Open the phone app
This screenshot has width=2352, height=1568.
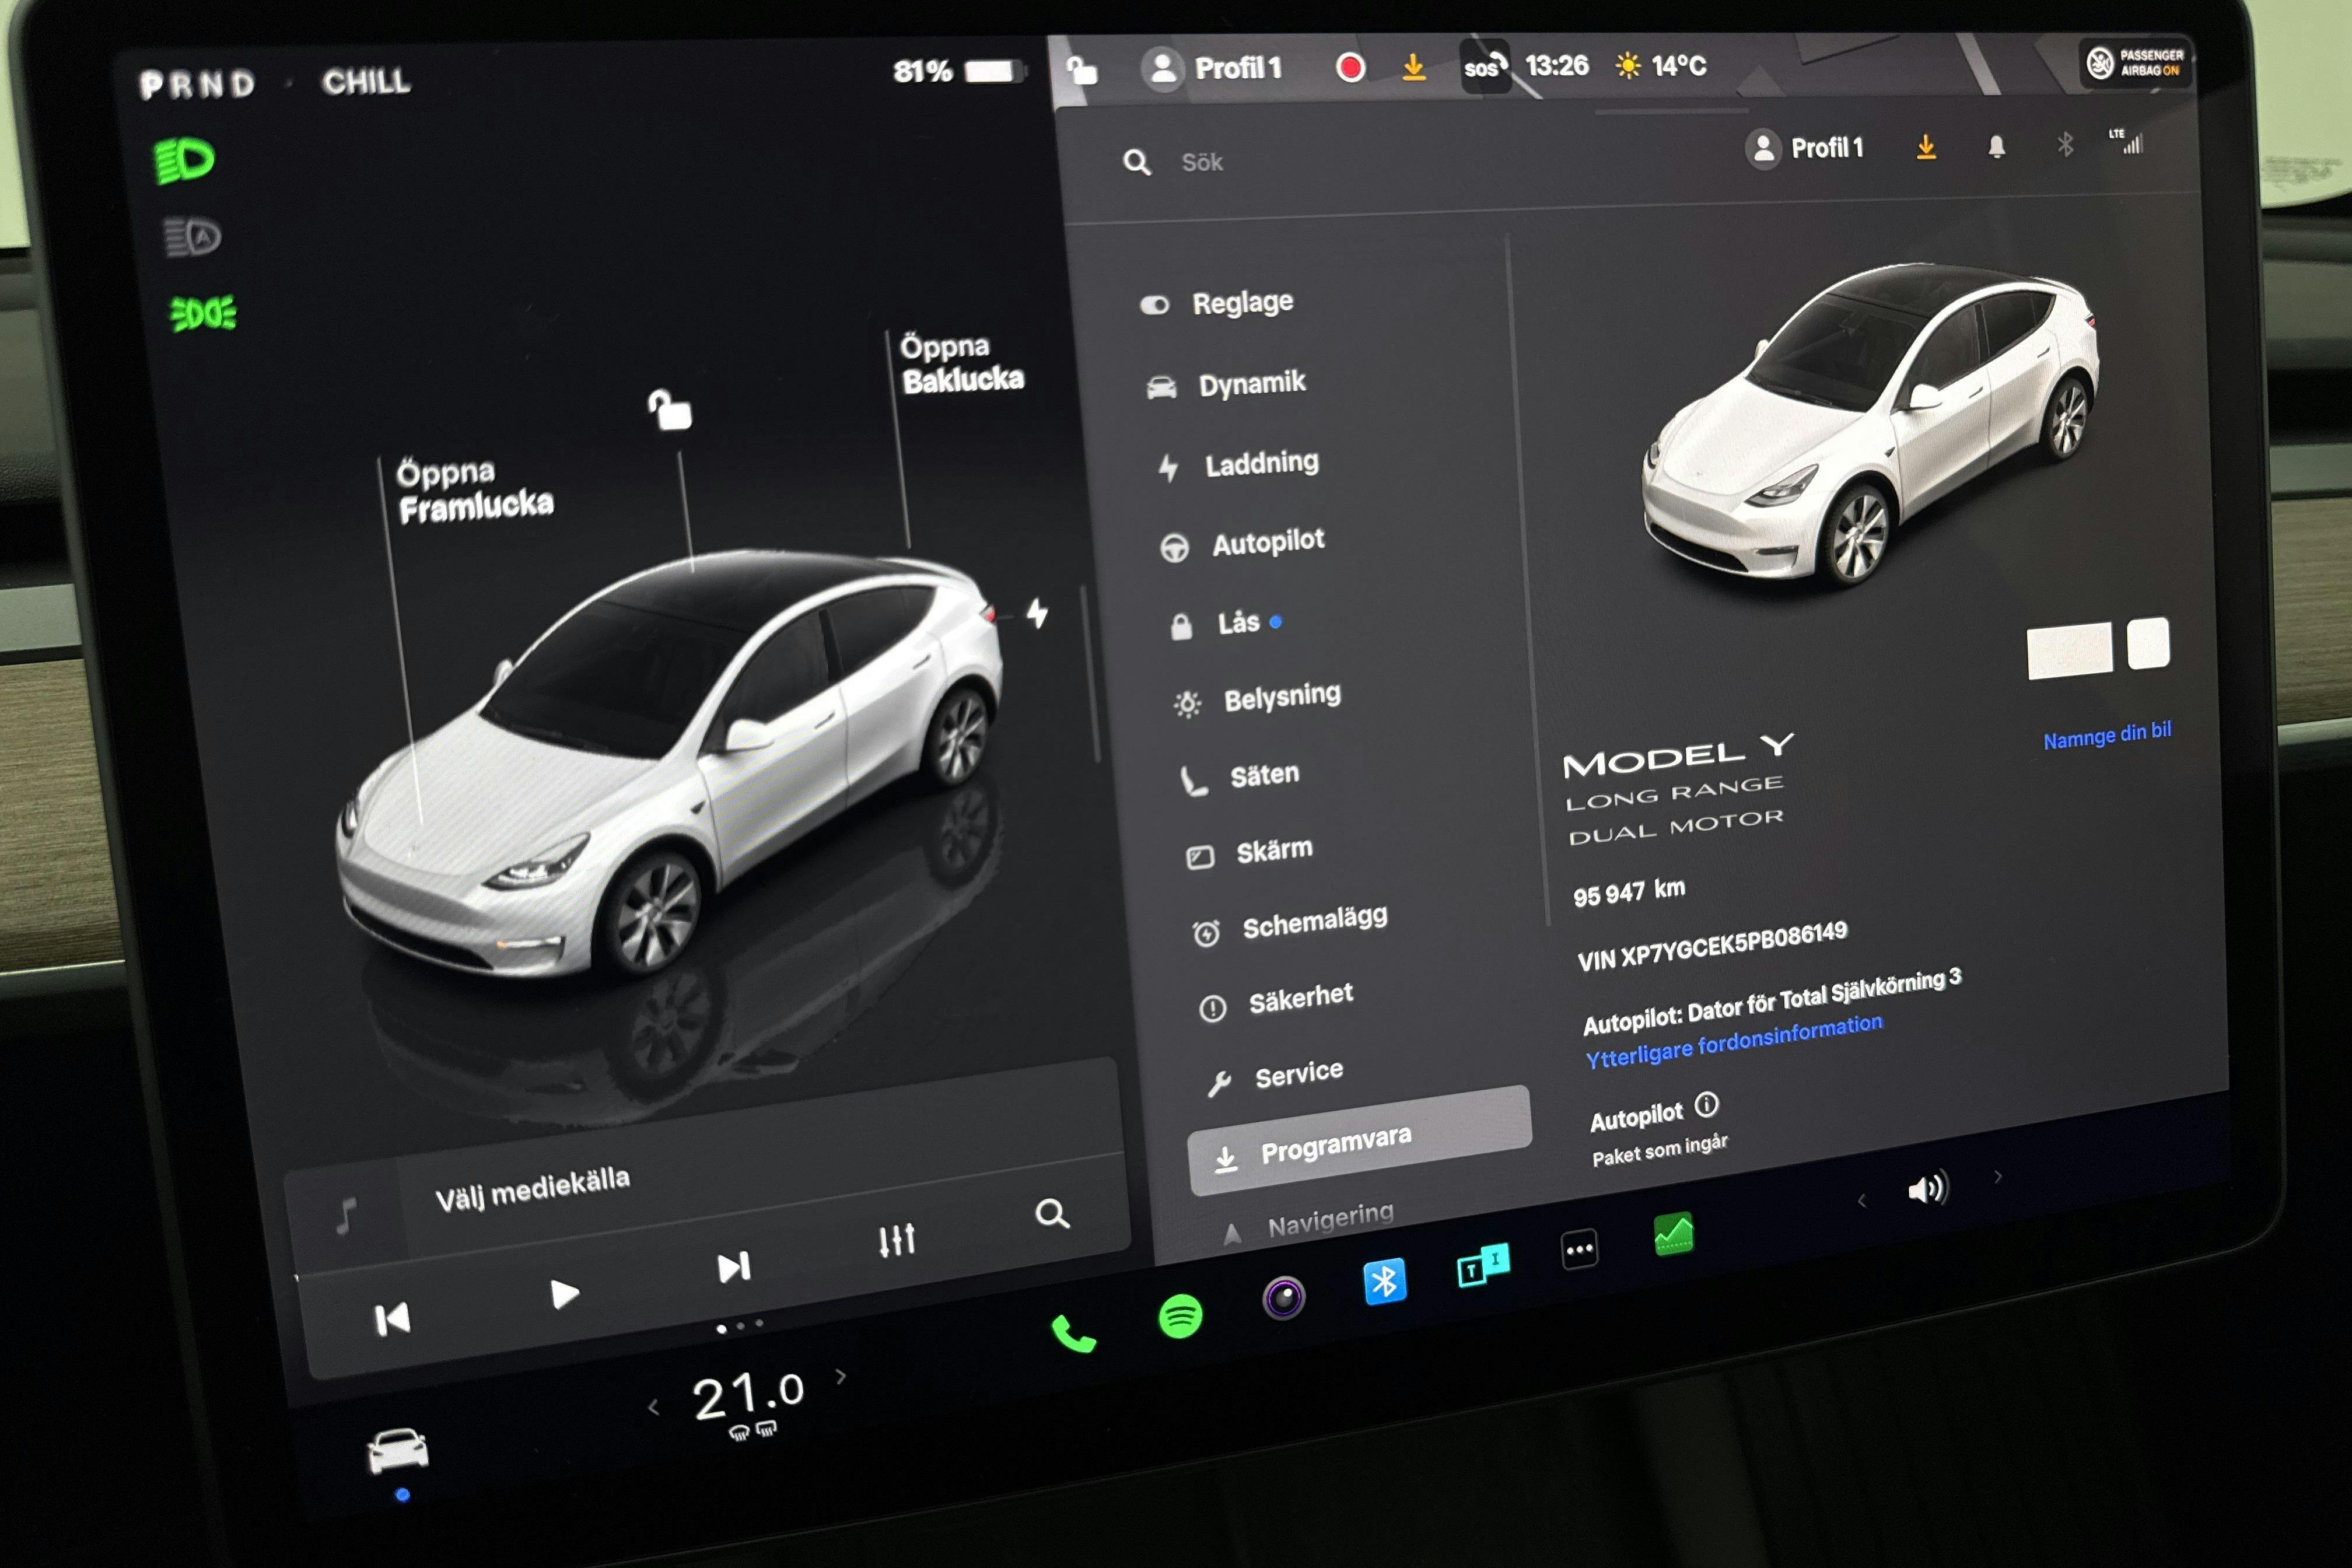[1074, 1333]
